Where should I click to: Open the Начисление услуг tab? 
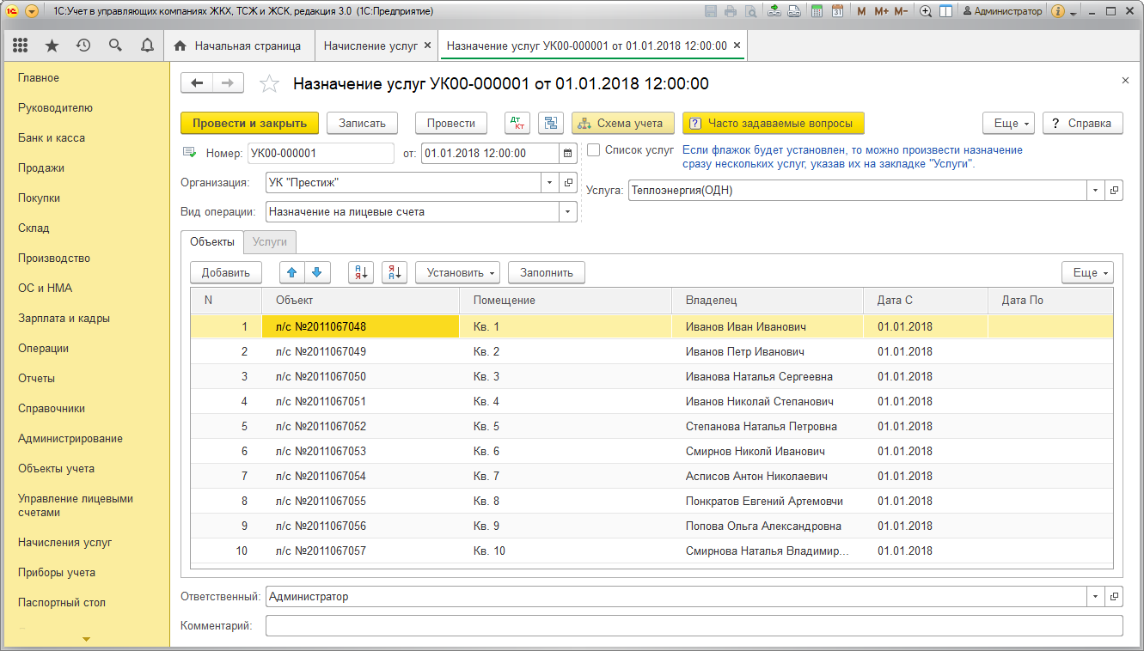point(370,46)
